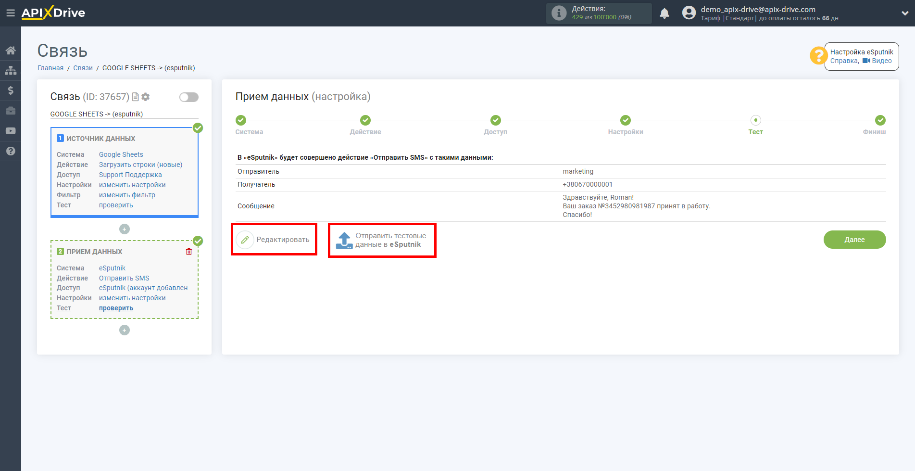This screenshot has width=915, height=471.
Task: Open the Главная breadcrumb link
Action: coord(50,68)
